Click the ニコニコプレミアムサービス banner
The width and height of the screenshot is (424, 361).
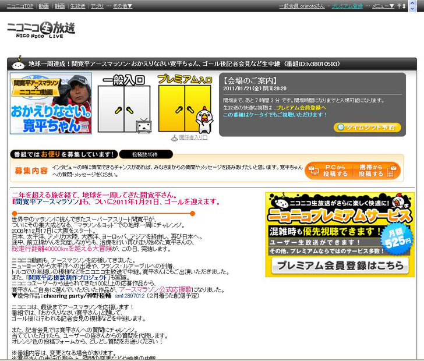click(x=340, y=235)
